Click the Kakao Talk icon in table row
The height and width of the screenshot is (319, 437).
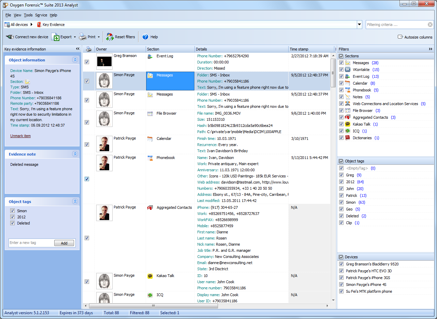click(x=150, y=276)
